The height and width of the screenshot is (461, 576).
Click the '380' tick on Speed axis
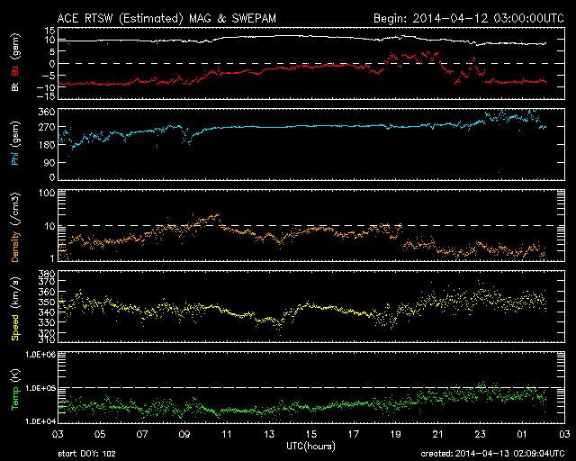pyautogui.click(x=47, y=275)
